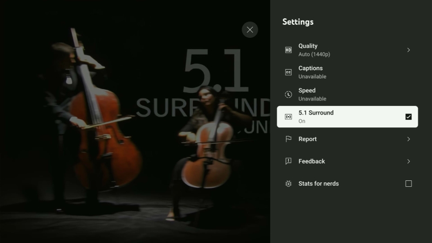The height and width of the screenshot is (243, 432).
Task: Click the 5.1 Surround audio icon
Action: (288, 117)
